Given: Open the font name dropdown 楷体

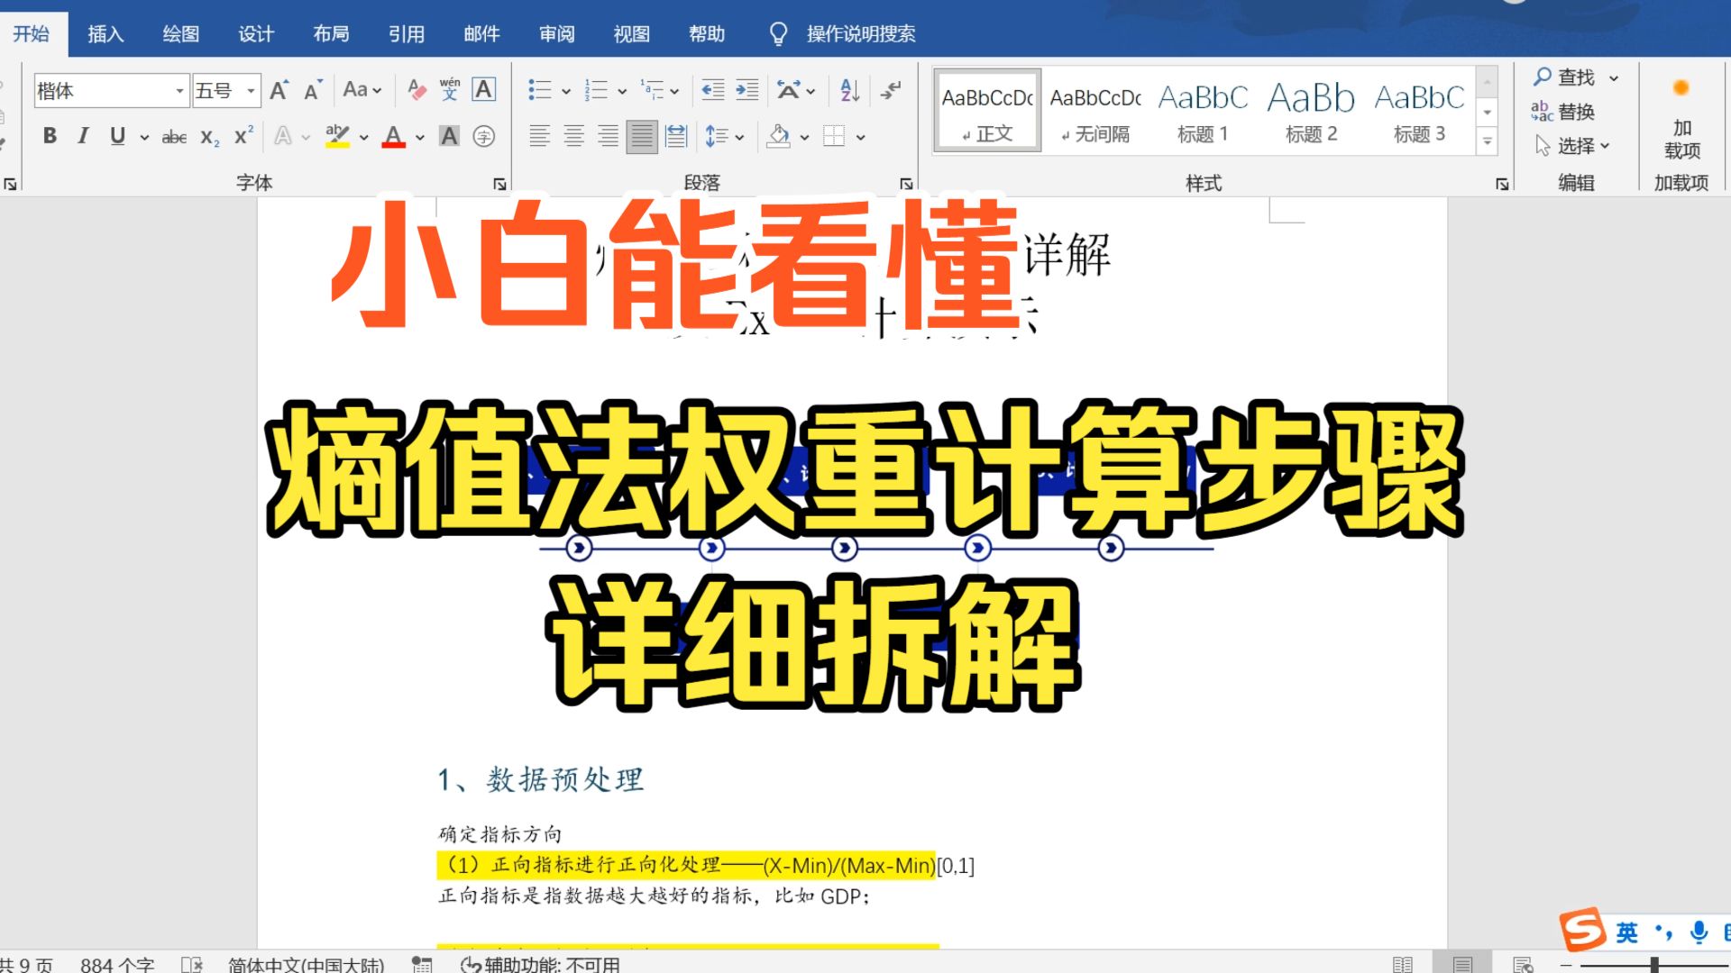Looking at the screenshot, I should click(179, 91).
